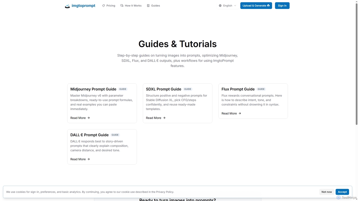This screenshot has height=201, width=358.
Task: Click the GUIDE badge on Midjourney card
Action: click(x=123, y=89)
